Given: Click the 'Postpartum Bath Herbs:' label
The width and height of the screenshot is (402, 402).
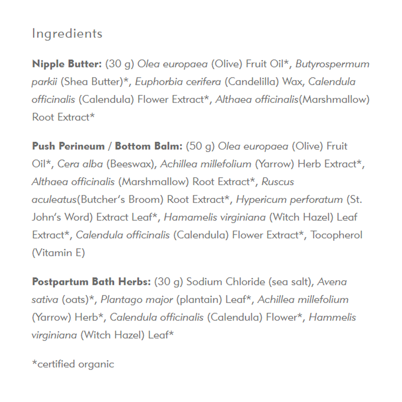Looking at the screenshot, I should (91, 282).
